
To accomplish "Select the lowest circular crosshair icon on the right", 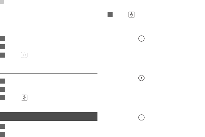I will point(141,118).
